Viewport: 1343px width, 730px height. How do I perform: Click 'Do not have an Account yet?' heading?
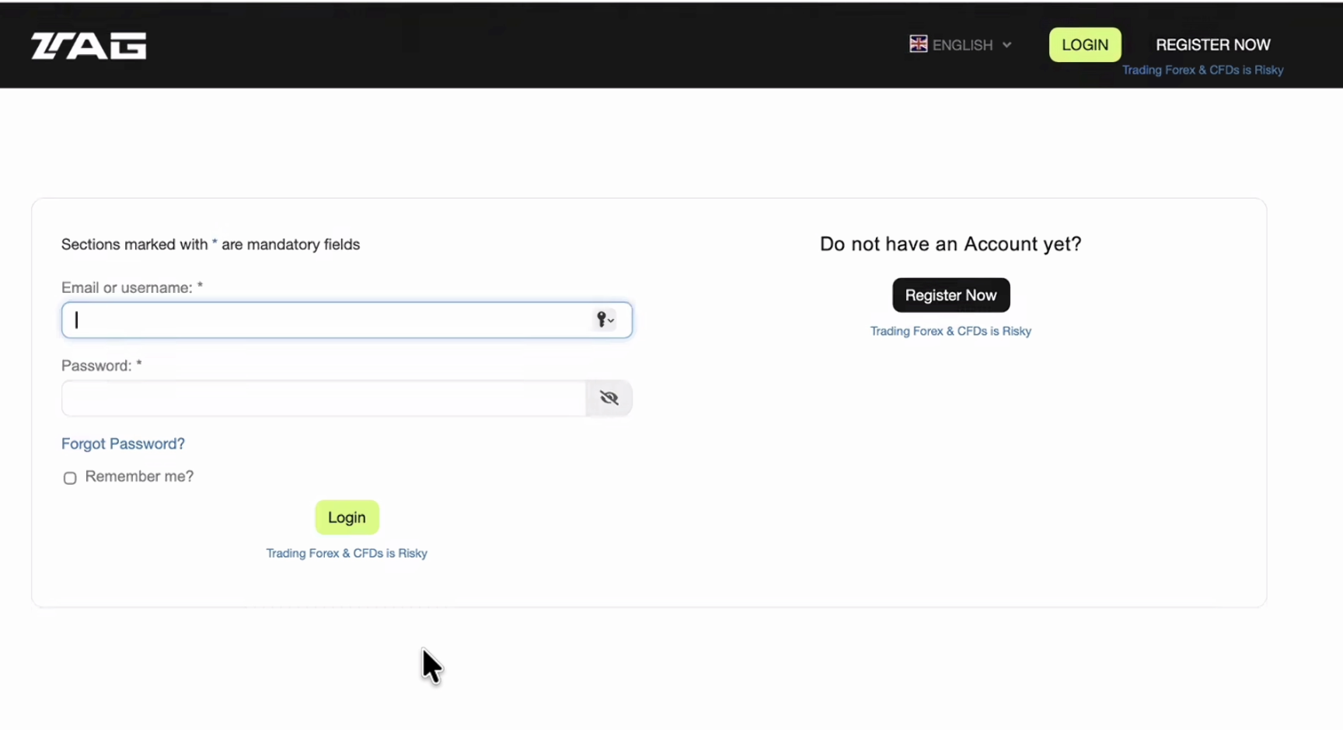pyautogui.click(x=951, y=244)
